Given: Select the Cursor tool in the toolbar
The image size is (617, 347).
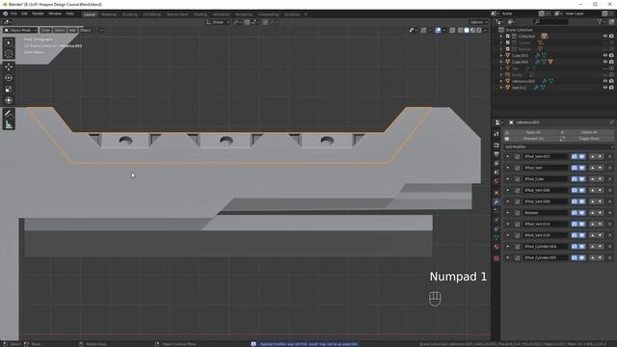Looking at the screenshot, I should [x=9, y=54].
